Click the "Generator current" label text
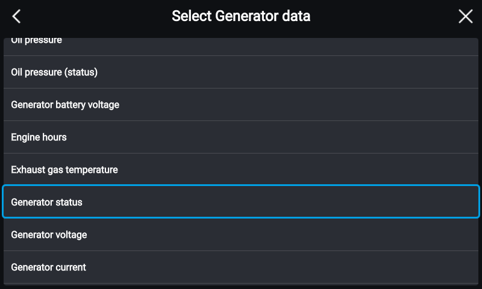Image resolution: width=482 pixels, height=289 pixels. click(49, 267)
